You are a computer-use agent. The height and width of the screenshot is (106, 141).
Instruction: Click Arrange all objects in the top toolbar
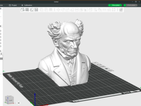(x=36, y=10)
